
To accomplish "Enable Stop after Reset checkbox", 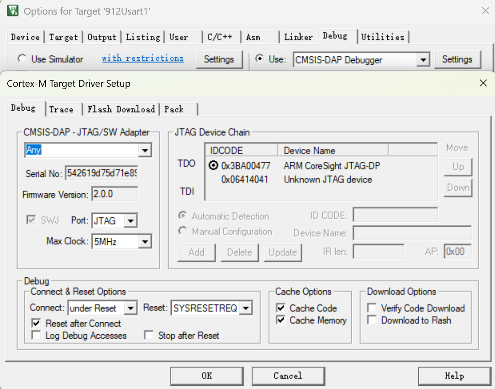I will (x=149, y=335).
